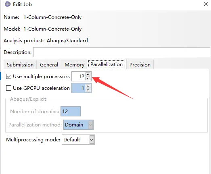211x174 pixels.
Task: Select the Memory tab
Action: point(74,65)
